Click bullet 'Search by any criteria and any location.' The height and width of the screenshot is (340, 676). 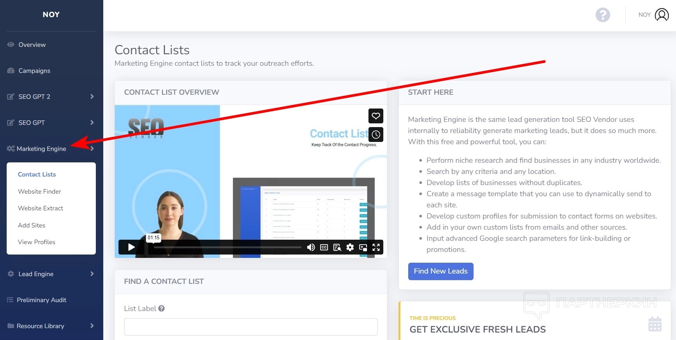[x=491, y=171]
